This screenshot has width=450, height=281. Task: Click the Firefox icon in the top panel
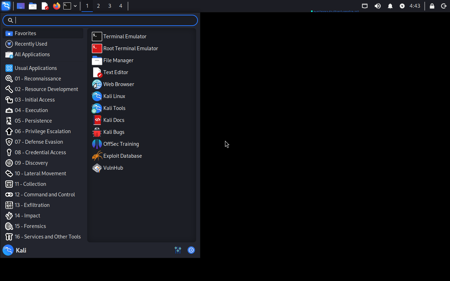[56, 6]
